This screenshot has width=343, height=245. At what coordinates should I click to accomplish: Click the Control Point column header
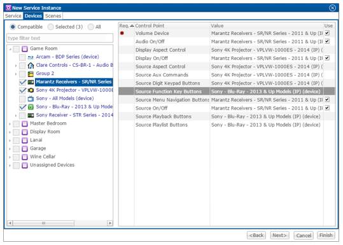[172, 26]
